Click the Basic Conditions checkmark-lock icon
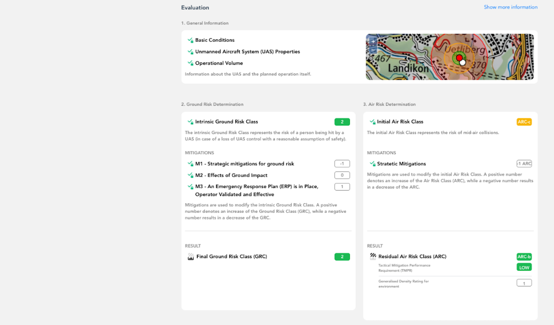The height and width of the screenshot is (325, 554). point(190,40)
